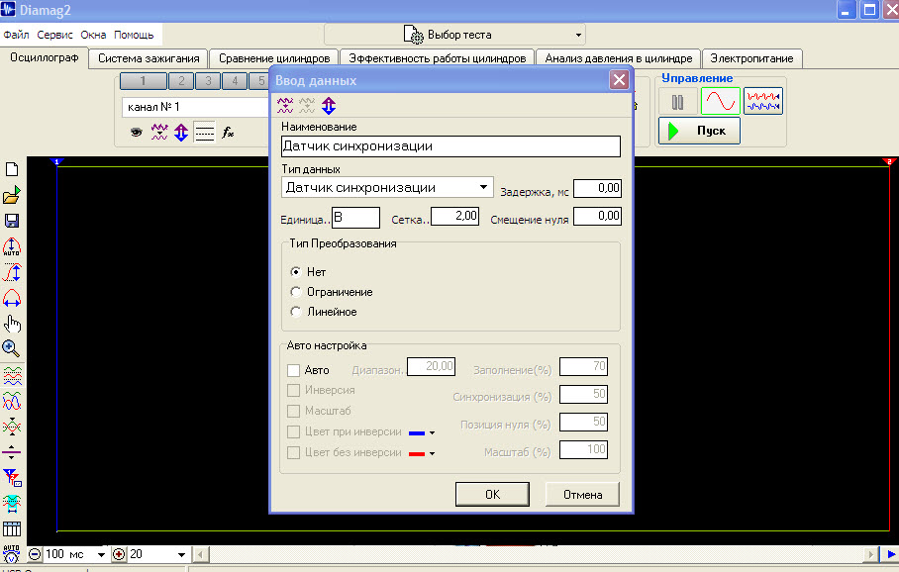Screen dimensions: 899x572
Task: Click the overlaid sine waveforms icon
Action: coord(12,401)
